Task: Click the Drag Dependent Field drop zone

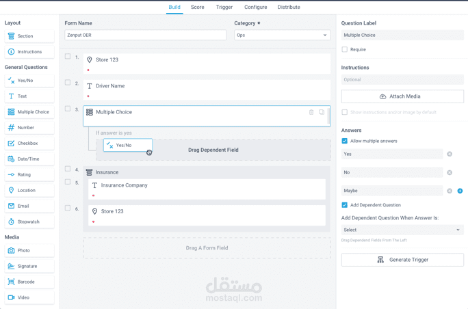Action: tap(213, 150)
